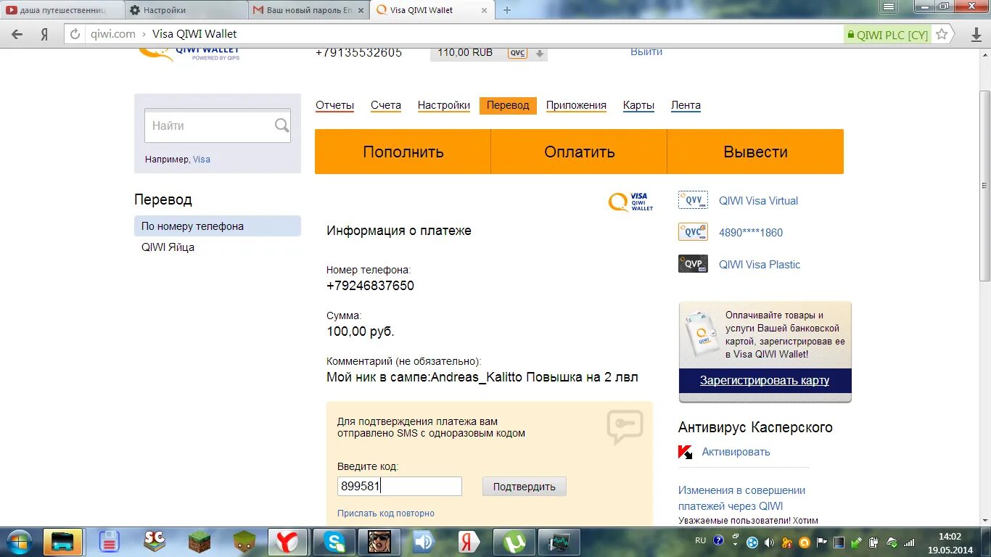Open the Лента menu item
The image size is (991, 557).
click(x=686, y=105)
